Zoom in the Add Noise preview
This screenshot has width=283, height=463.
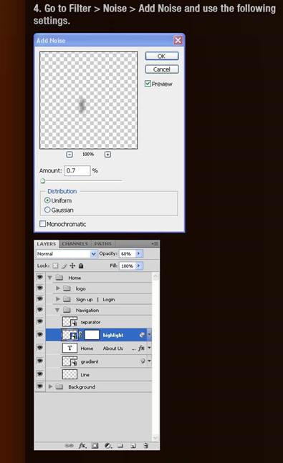107,155
